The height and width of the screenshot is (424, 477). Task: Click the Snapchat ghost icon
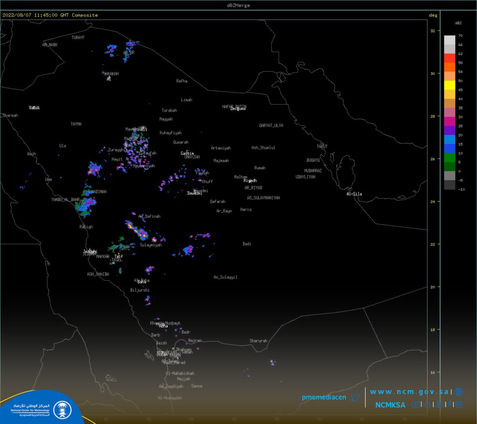(428, 405)
